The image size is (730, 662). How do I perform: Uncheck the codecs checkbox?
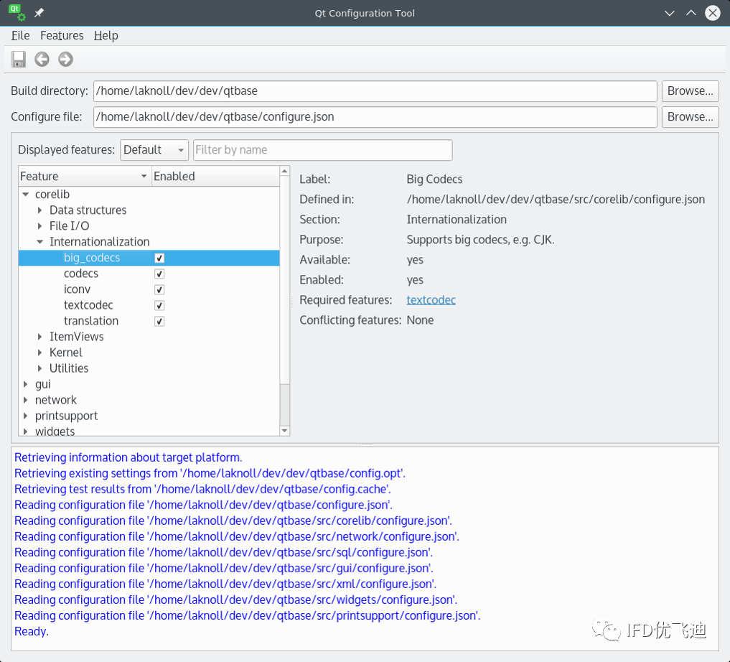tap(159, 274)
